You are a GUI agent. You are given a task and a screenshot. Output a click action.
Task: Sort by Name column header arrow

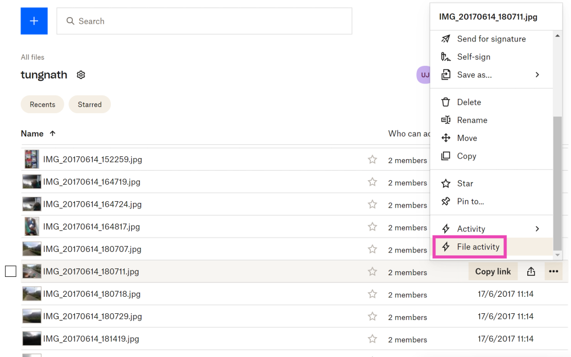tap(53, 134)
